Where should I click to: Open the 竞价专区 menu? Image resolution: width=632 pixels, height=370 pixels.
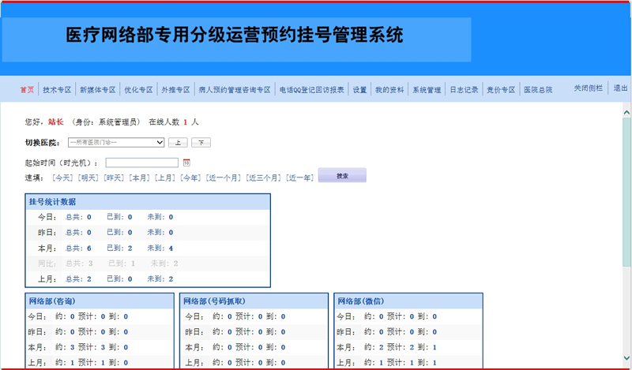click(501, 90)
